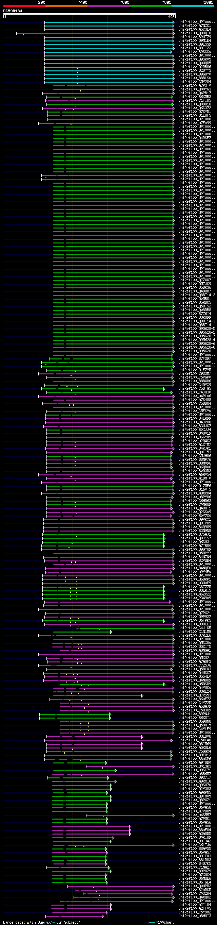Select the UniRef100_C5Y2M4 label
The height and width of the screenshot is (925, 217).
[x=195, y=82]
